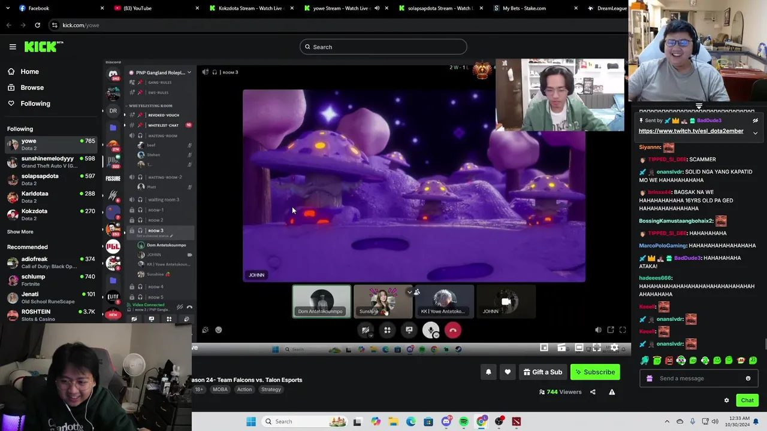Click the Subscribe button
This screenshot has width=767, height=431.
point(595,372)
